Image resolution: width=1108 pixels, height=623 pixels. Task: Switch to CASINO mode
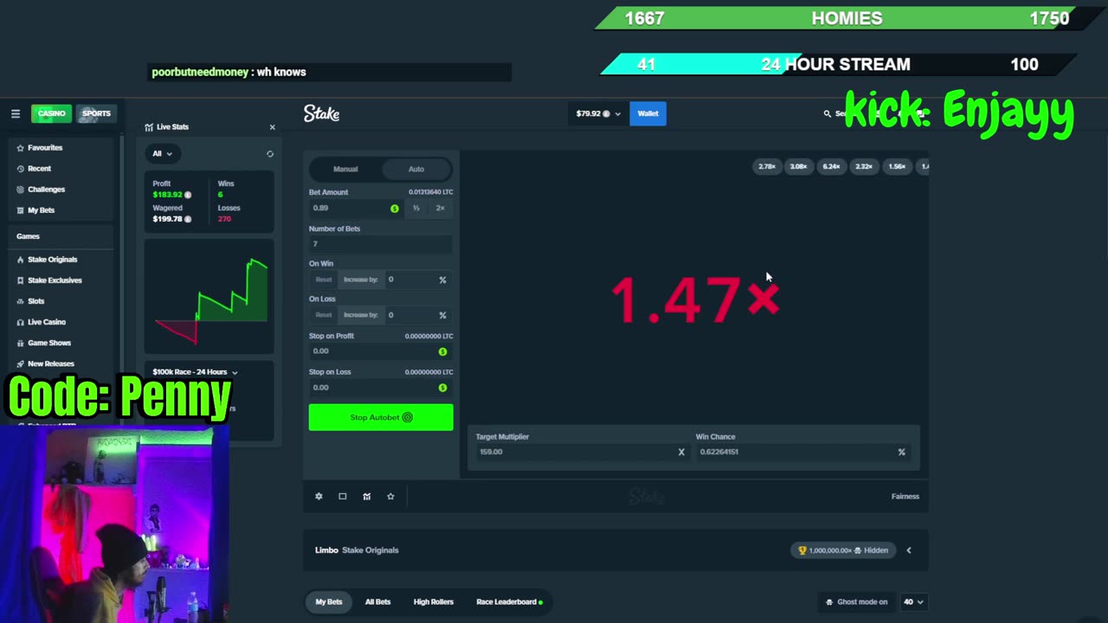click(x=51, y=113)
